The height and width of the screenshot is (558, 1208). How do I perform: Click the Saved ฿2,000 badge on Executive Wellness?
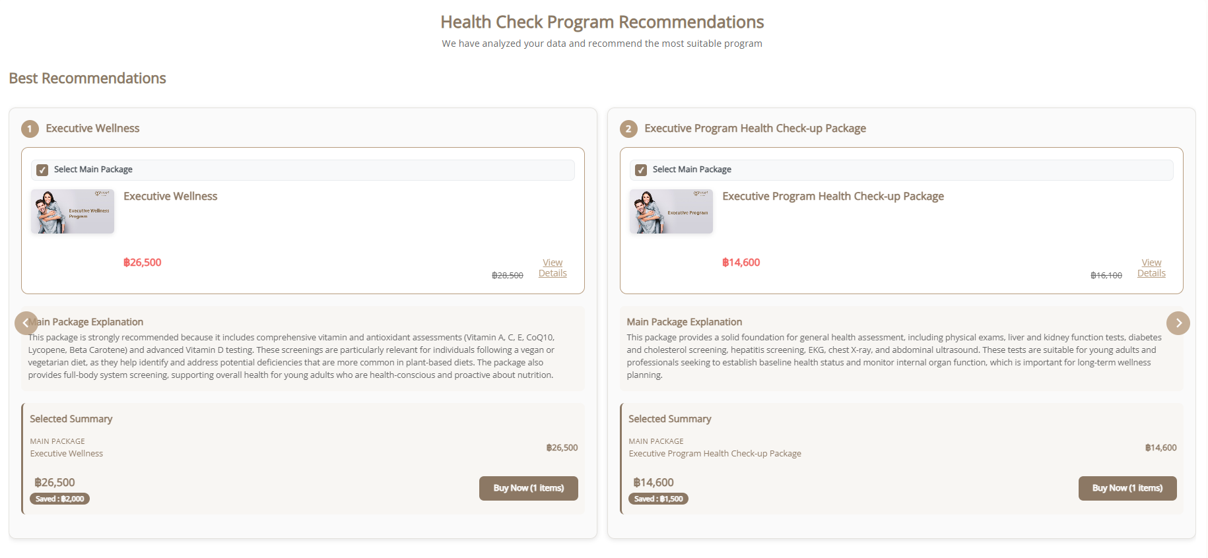coord(59,499)
